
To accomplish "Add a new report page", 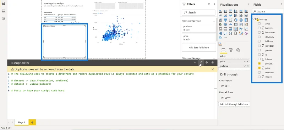I will click(32, 123).
